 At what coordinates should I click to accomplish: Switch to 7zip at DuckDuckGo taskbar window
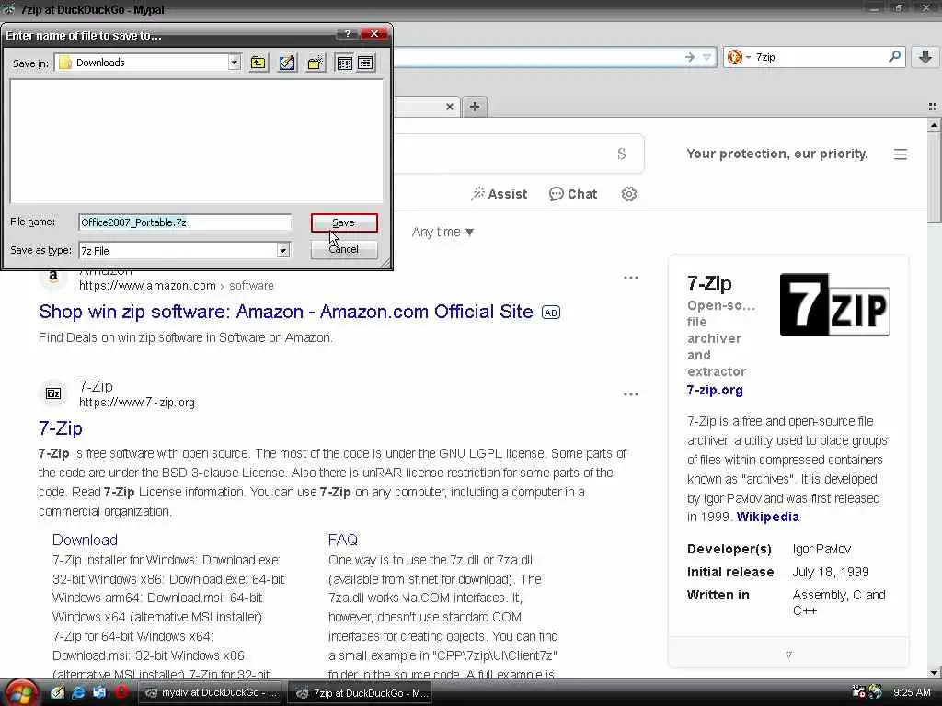click(x=360, y=693)
